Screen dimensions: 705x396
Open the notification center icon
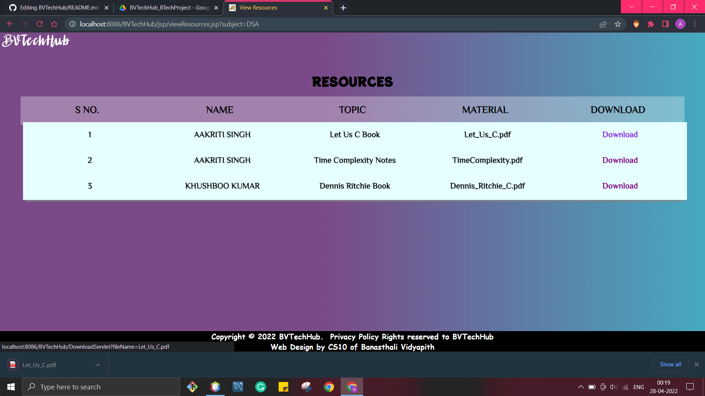[x=690, y=387]
